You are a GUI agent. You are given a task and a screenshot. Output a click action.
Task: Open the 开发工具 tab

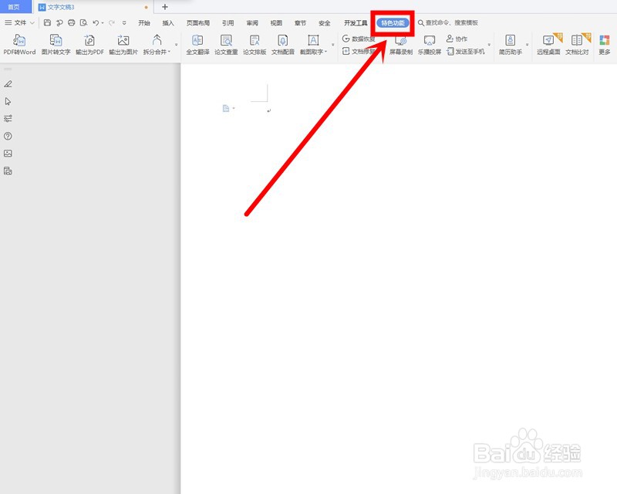356,23
